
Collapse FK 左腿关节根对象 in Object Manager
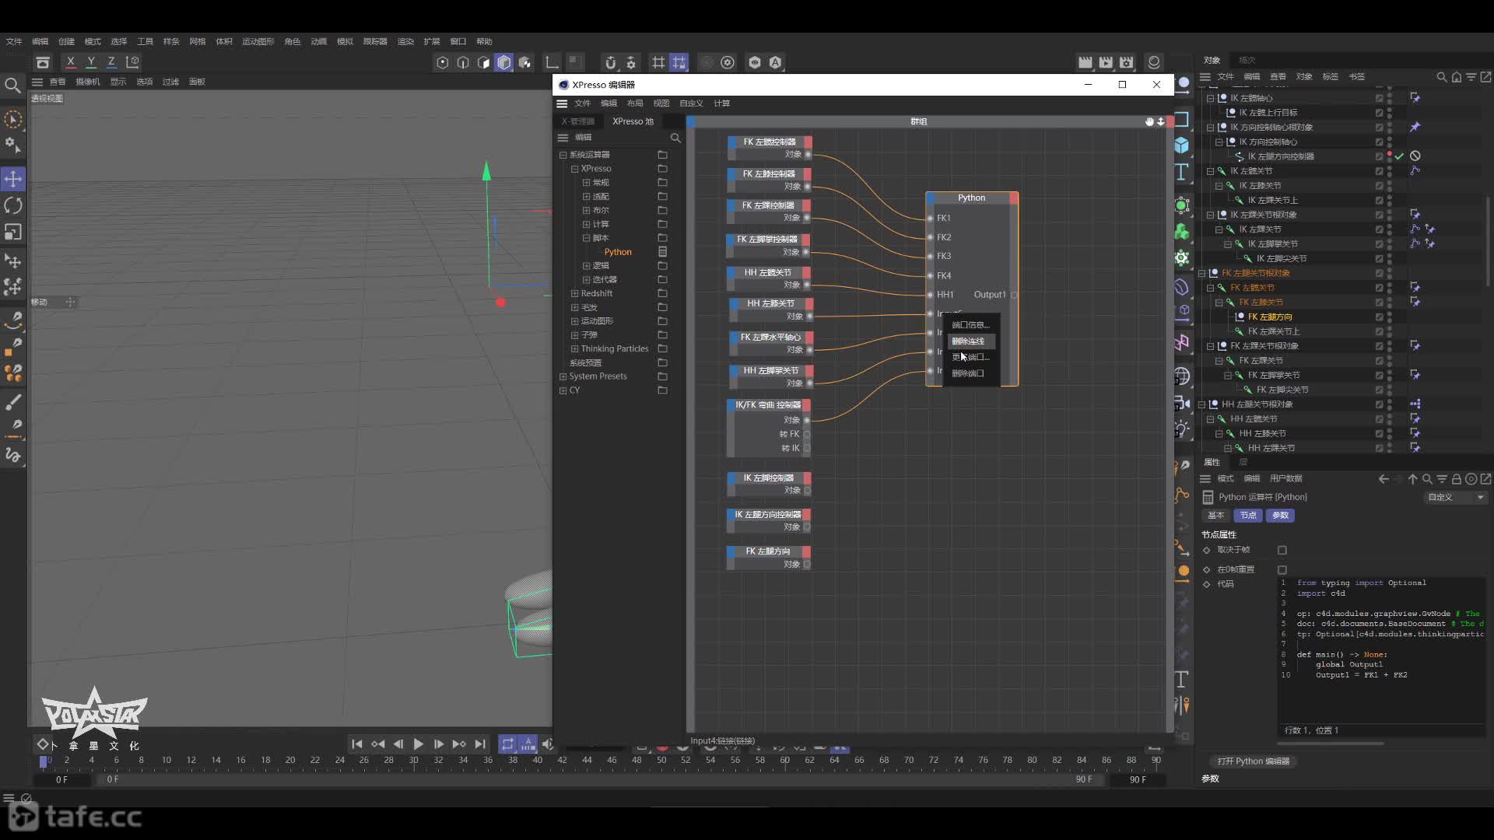click(1201, 273)
